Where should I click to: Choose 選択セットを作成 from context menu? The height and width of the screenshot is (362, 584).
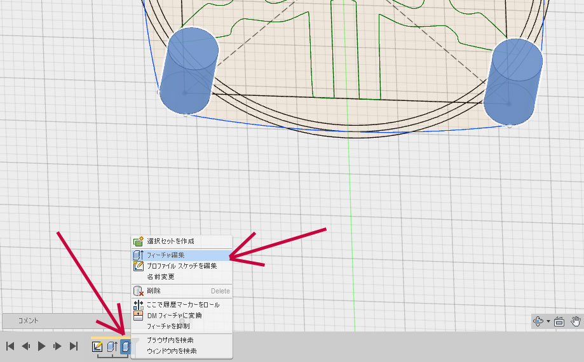(x=170, y=241)
